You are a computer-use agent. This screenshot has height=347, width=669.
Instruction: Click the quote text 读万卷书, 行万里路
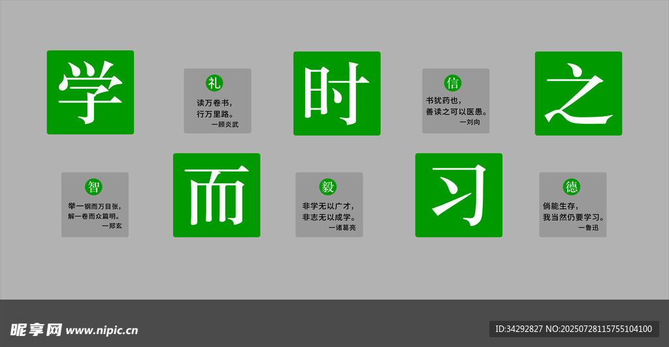tap(215, 108)
